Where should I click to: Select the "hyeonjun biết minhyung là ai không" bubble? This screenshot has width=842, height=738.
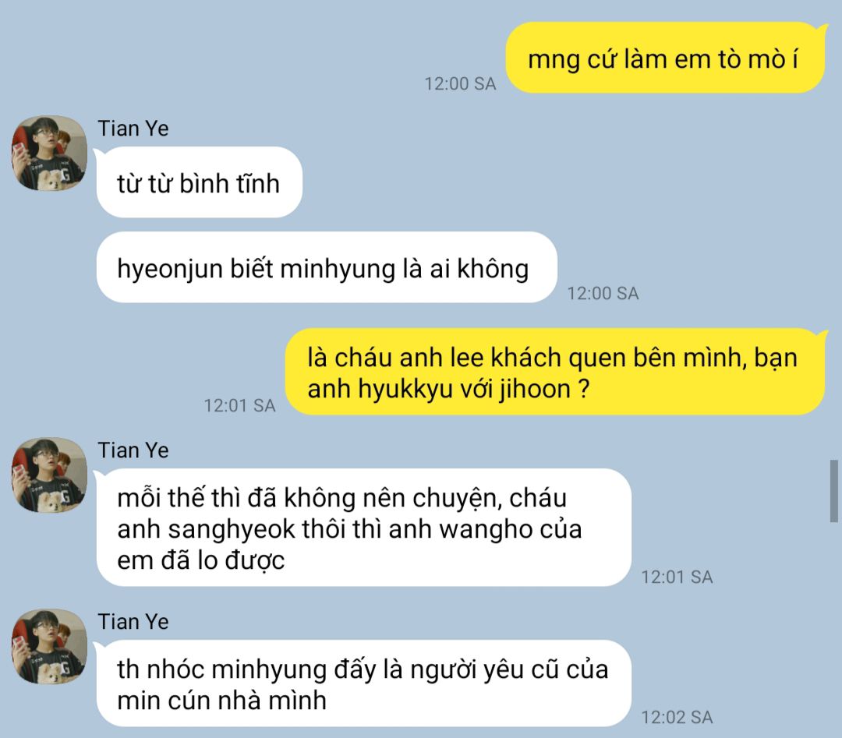pyautogui.click(x=326, y=267)
